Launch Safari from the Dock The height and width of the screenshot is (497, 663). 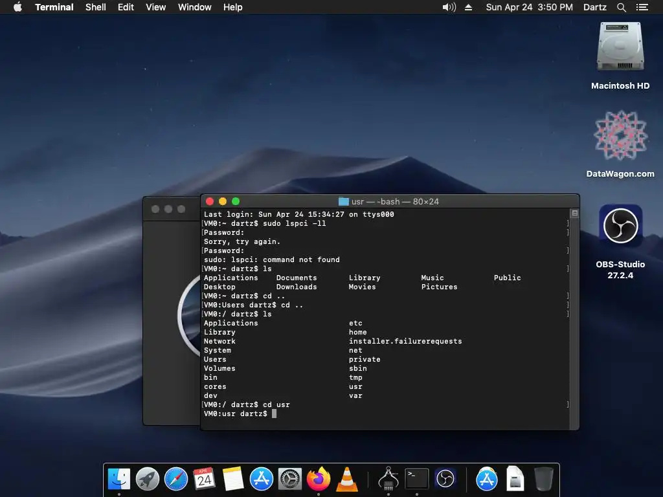pyautogui.click(x=176, y=480)
